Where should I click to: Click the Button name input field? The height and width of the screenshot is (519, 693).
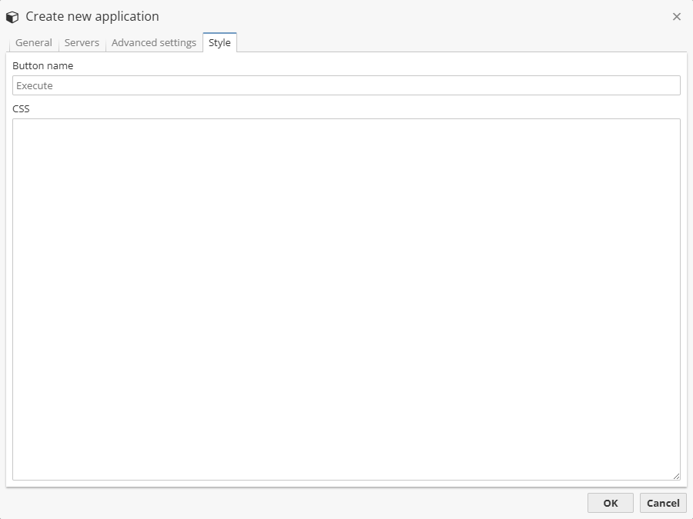click(346, 85)
